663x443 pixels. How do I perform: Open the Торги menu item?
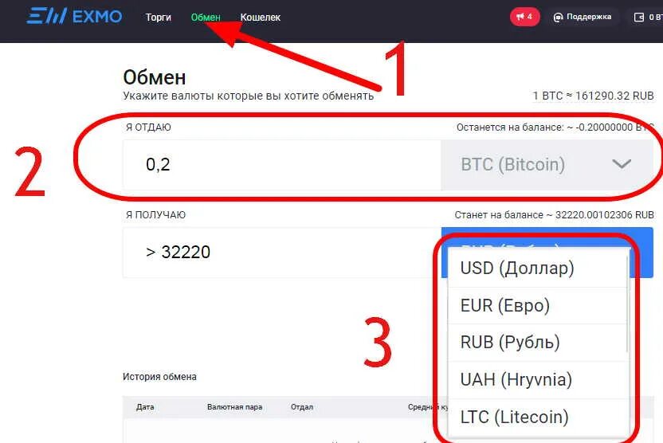tap(158, 18)
